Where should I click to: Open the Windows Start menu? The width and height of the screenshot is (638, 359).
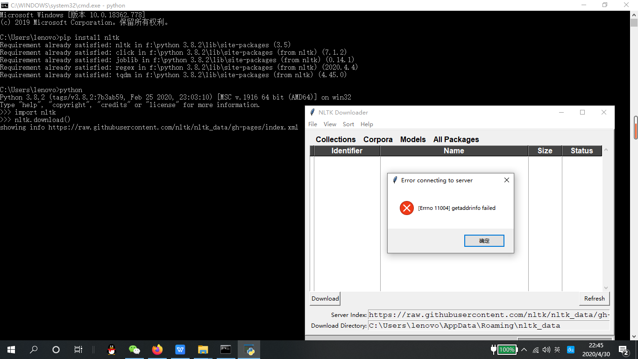click(x=11, y=350)
